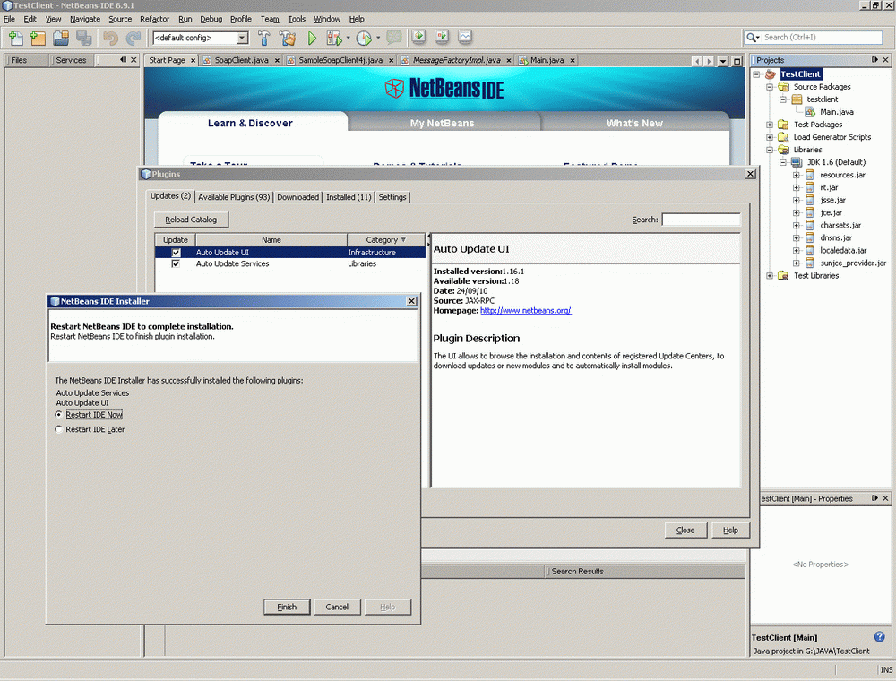The height and width of the screenshot is (681, 896).
Task: Click the IDE Search (Ctrl+I) field
Action: coord(822,37)
